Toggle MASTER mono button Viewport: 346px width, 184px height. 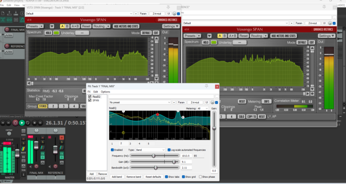click(x=24, y=131)
